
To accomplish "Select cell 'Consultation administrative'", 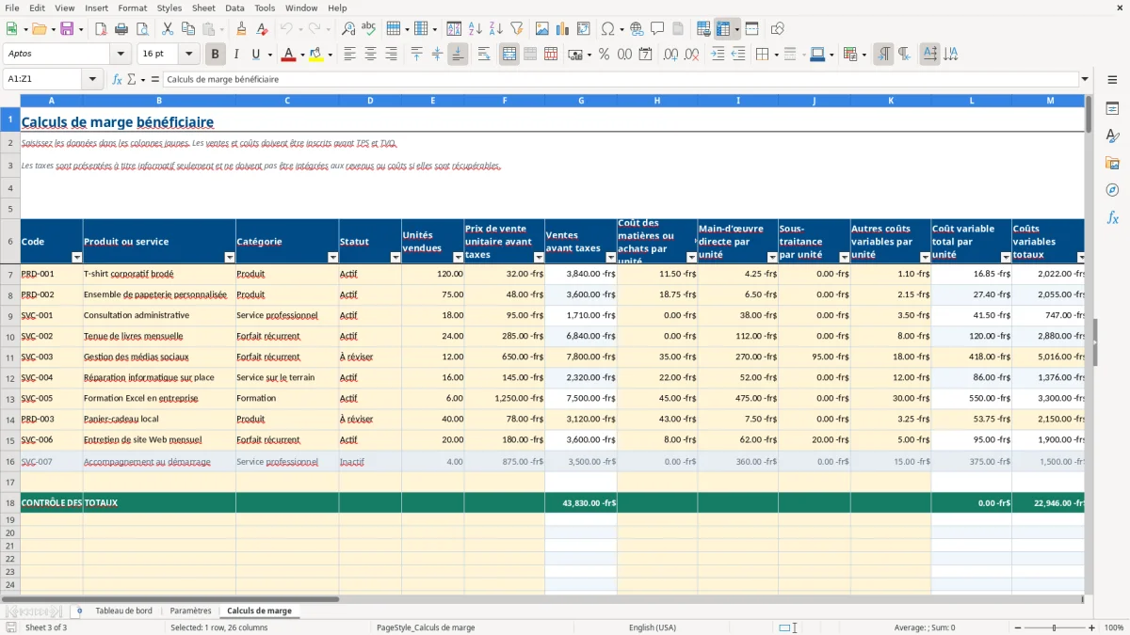I will pyautogui.click(x=159, y=315).
